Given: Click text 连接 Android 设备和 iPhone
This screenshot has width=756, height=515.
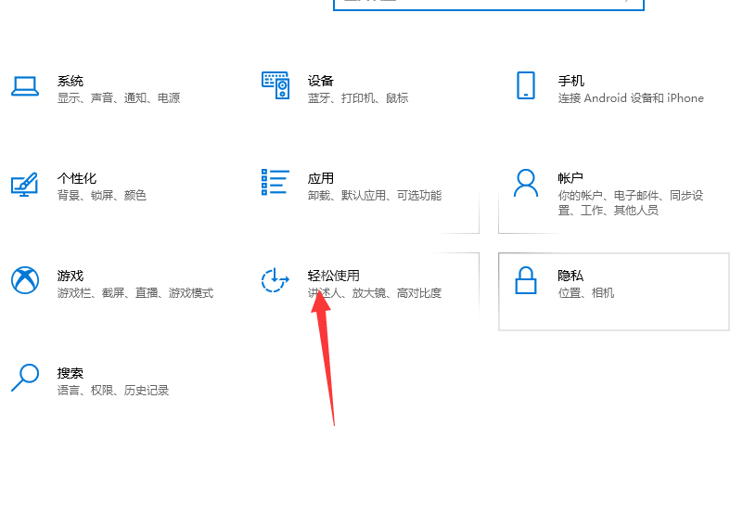Looking at the screenshot, I should (x=631, y=98).
